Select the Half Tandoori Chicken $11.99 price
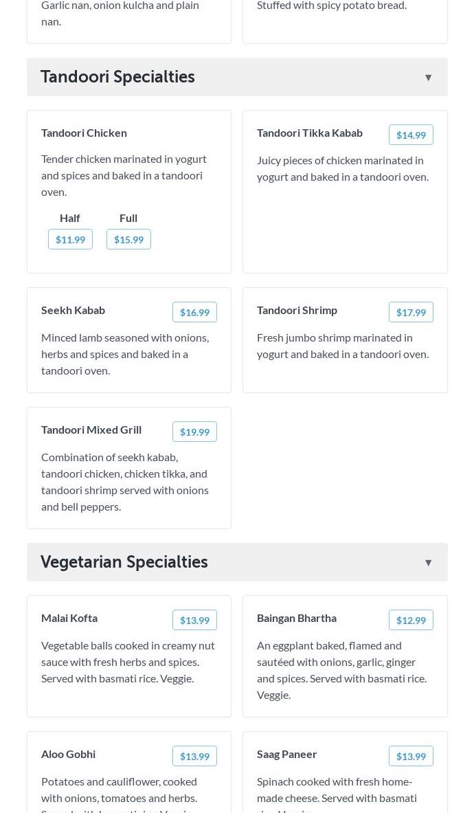The image size is (474, 813). [70, 239]
